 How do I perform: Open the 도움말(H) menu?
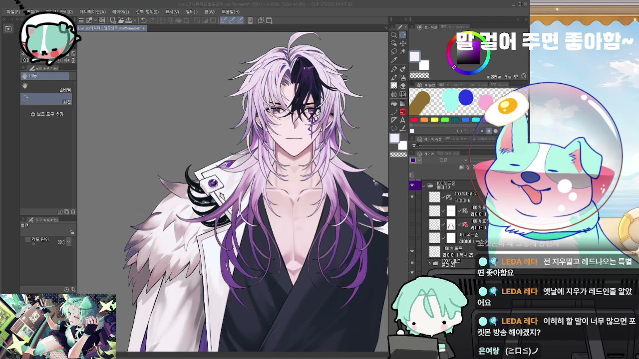[x=230, y=11]
